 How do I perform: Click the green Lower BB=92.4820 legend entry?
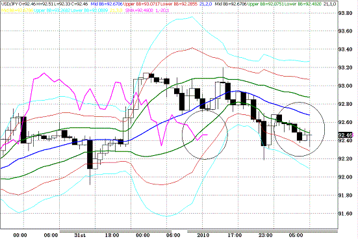tap(303, 4)
